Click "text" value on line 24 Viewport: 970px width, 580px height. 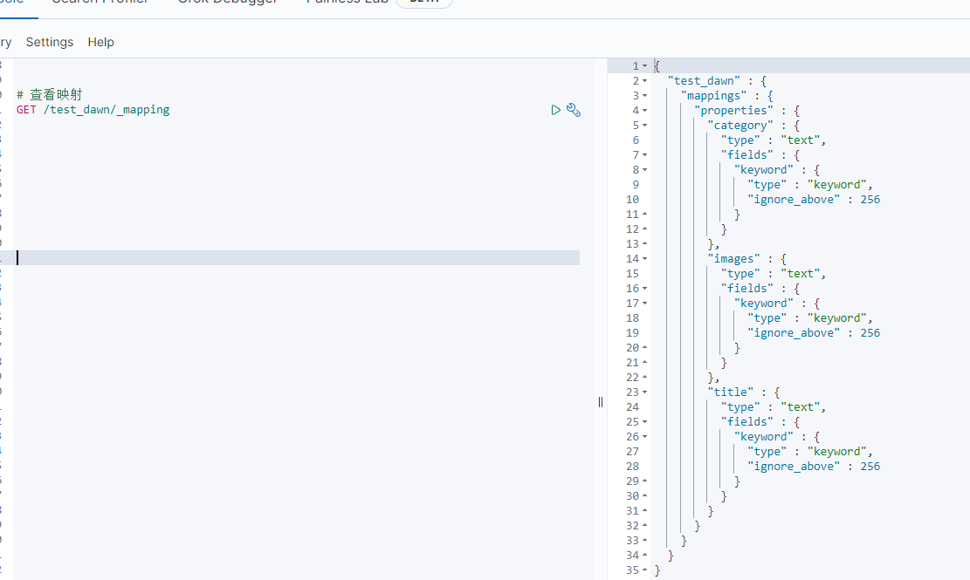point(801,407)
